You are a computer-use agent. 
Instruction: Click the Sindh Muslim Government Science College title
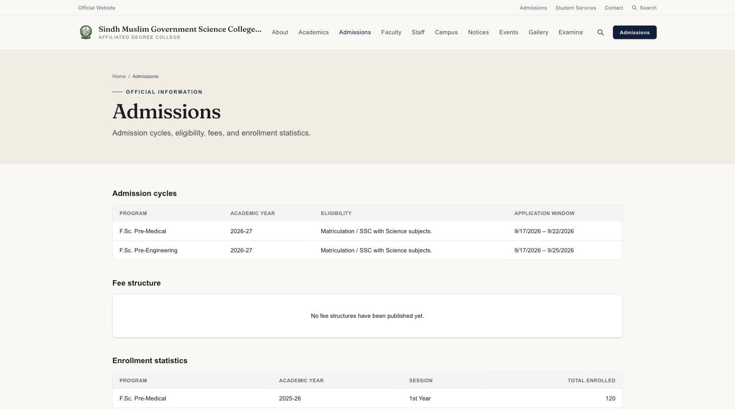tap(180, 29)
